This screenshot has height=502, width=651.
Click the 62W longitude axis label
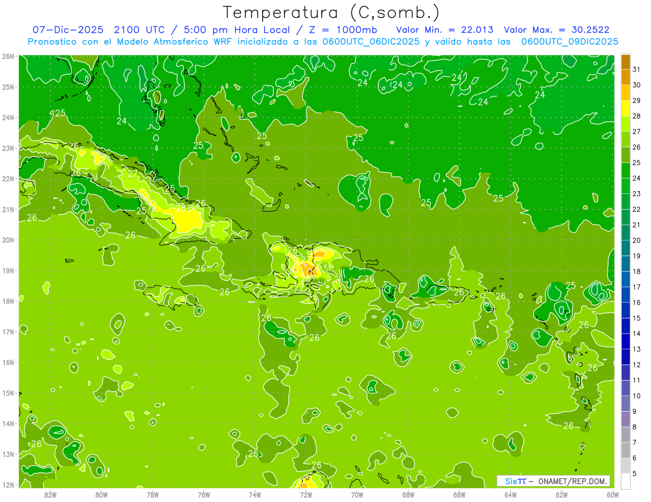tap(561, 494)
